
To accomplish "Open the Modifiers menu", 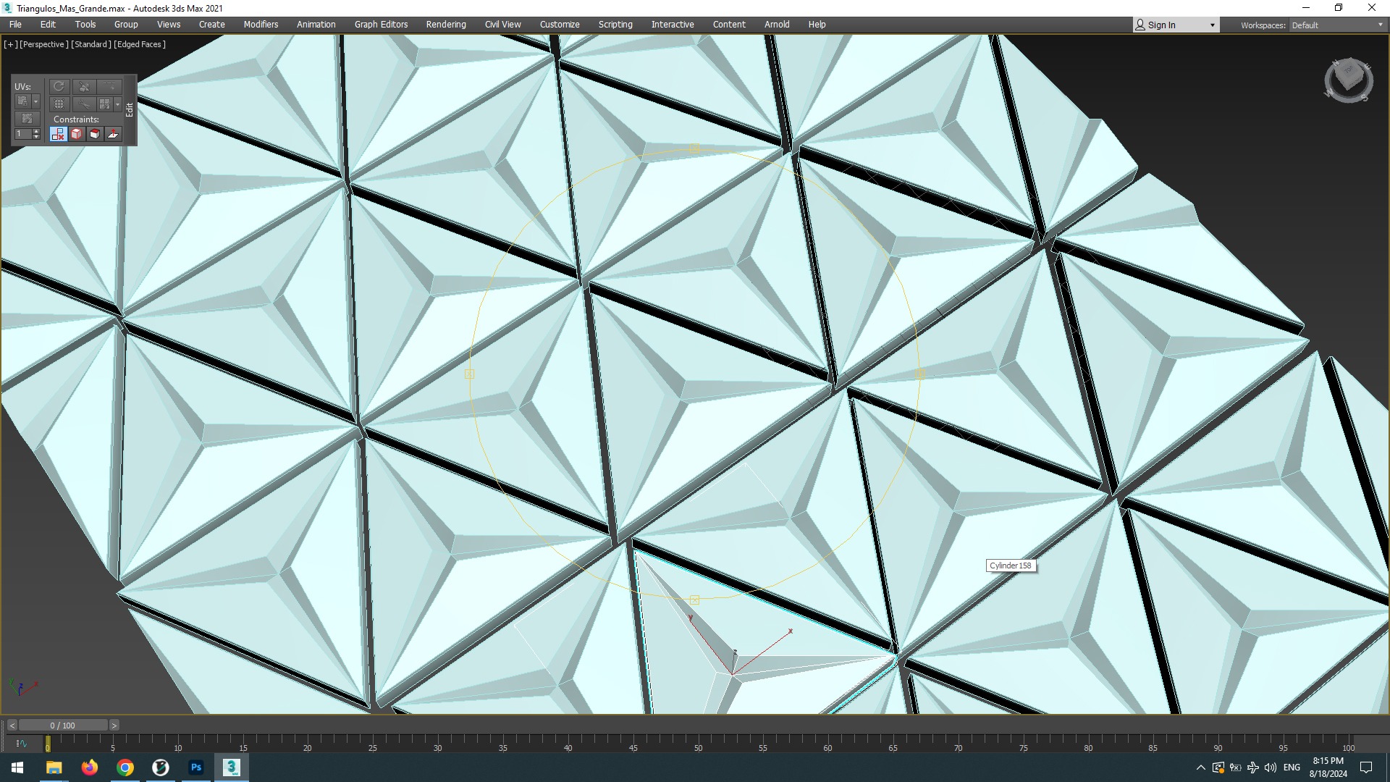I will (x=261, y=24).
